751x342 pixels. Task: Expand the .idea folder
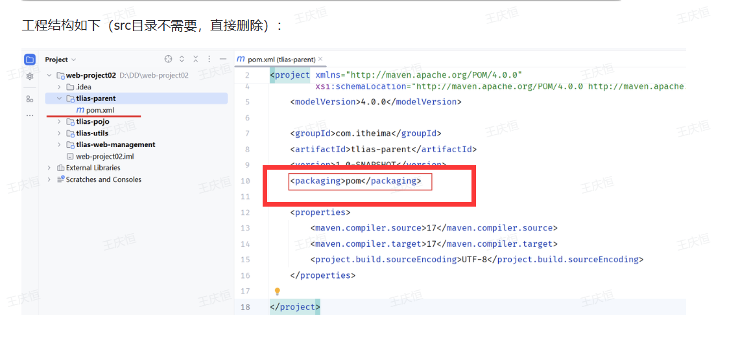[60, 87]
